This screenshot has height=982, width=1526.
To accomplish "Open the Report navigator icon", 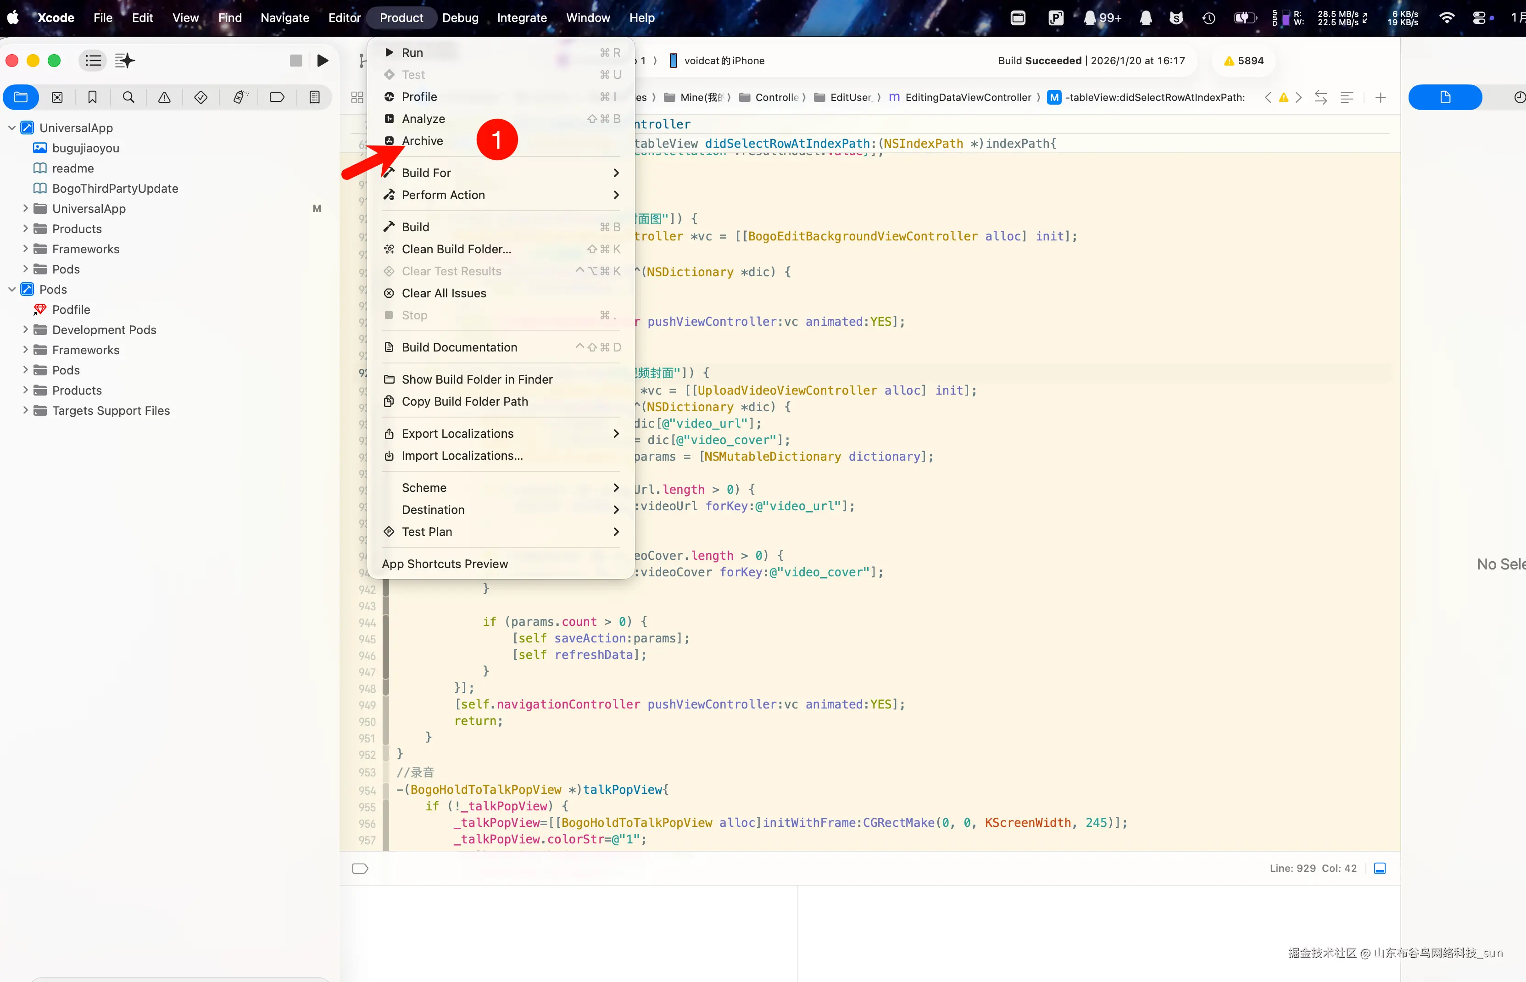I will tap(314, 97).
